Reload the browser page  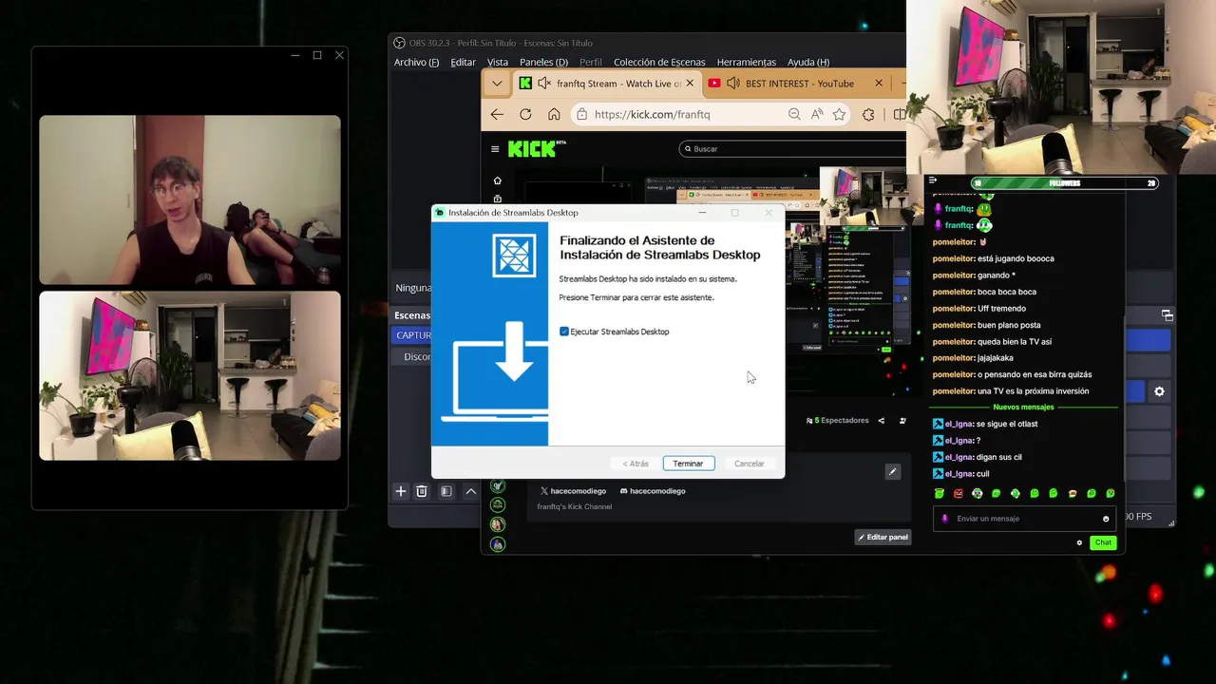pyautogui.click(x=525, y=114)
